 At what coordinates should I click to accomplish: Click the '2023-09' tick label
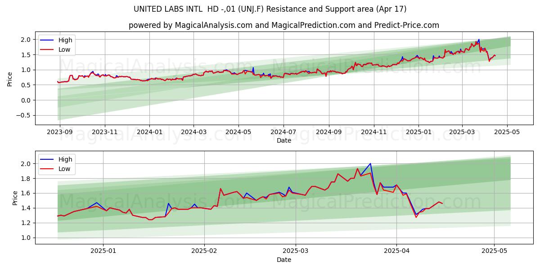coord(60,132)
